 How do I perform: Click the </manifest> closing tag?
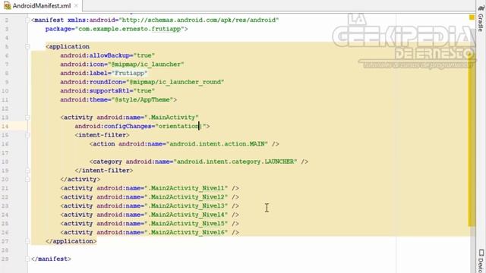(51, 259)
